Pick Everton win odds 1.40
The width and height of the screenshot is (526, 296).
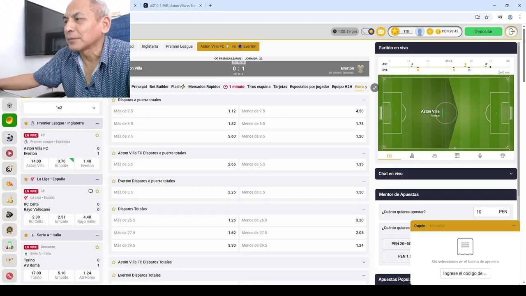[87, 163]
